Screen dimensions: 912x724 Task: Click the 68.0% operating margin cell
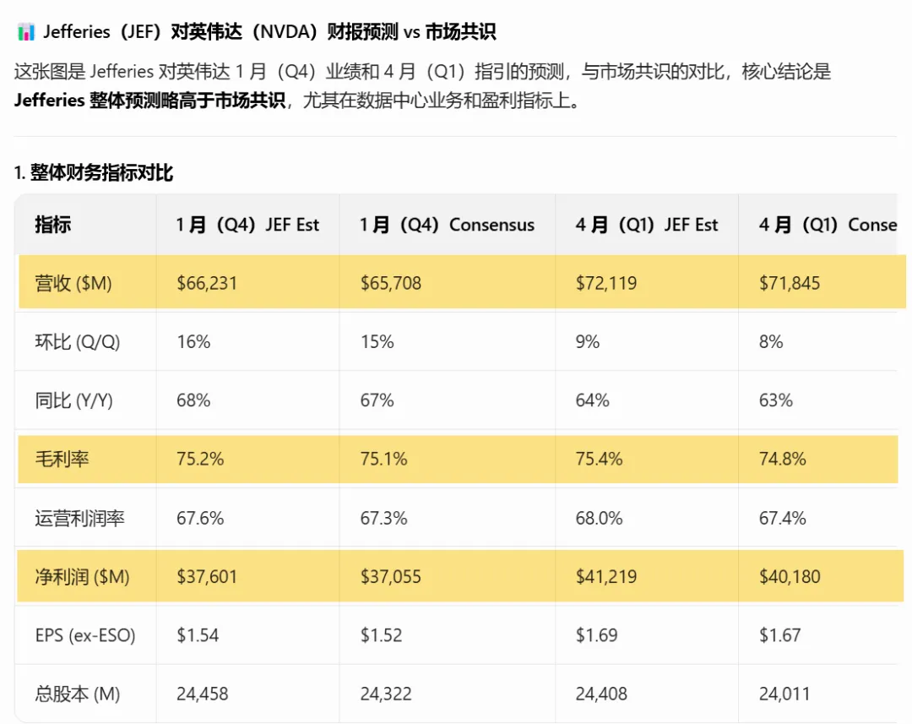pyautogui.click(x=599, y=518)
